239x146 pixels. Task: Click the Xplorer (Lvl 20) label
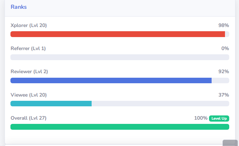pyautogui.click(x=29, y=25)
